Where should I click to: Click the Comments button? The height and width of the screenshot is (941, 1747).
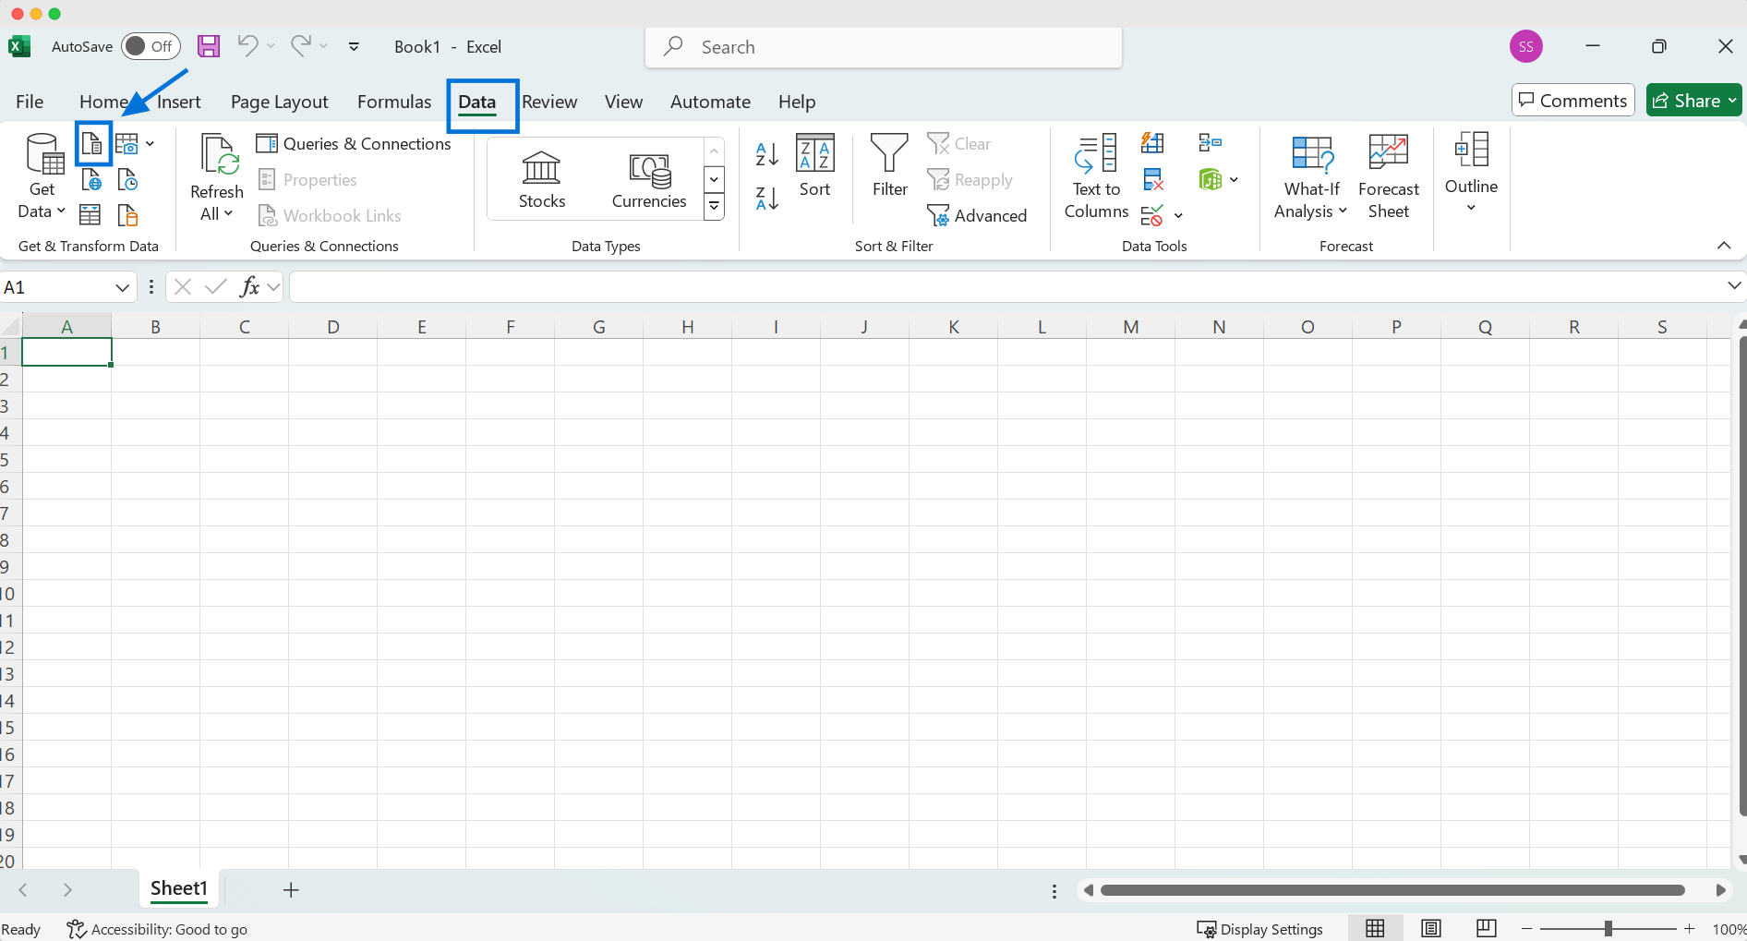pos(1572,101)
